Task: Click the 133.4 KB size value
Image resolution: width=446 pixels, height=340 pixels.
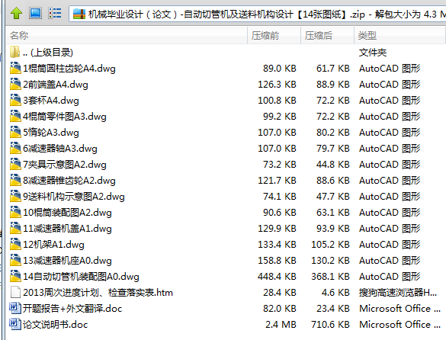Action: [277, 245]
